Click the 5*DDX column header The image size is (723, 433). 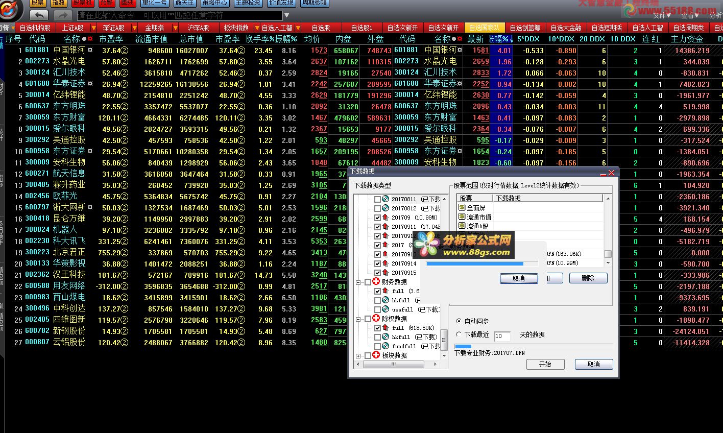[528, 39]
